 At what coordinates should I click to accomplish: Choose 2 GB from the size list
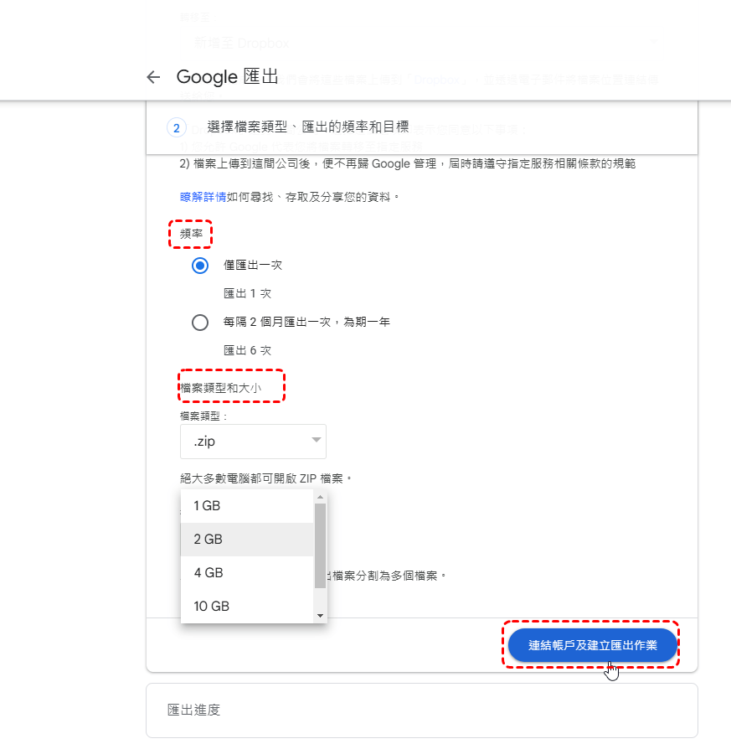pos(247,540)
